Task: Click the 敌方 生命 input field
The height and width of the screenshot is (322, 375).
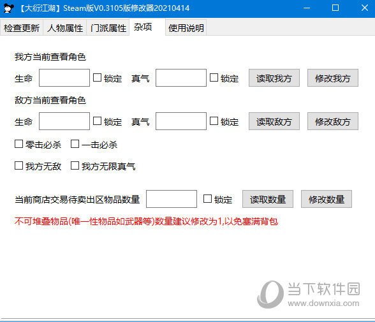Action: pos(64,121)
